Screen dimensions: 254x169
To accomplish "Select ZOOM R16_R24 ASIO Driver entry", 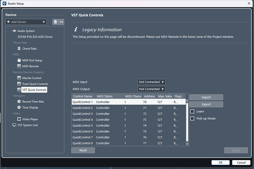I will tap(35, 37).
